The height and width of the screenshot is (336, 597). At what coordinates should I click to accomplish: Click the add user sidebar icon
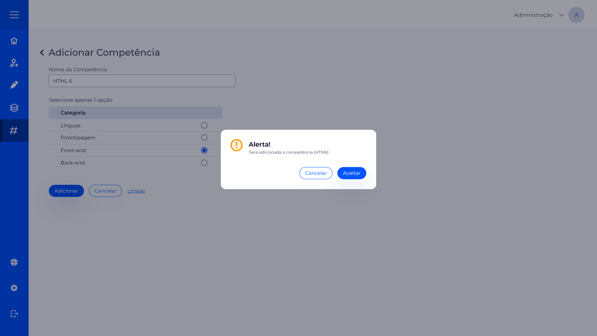[x=14, y=63]
